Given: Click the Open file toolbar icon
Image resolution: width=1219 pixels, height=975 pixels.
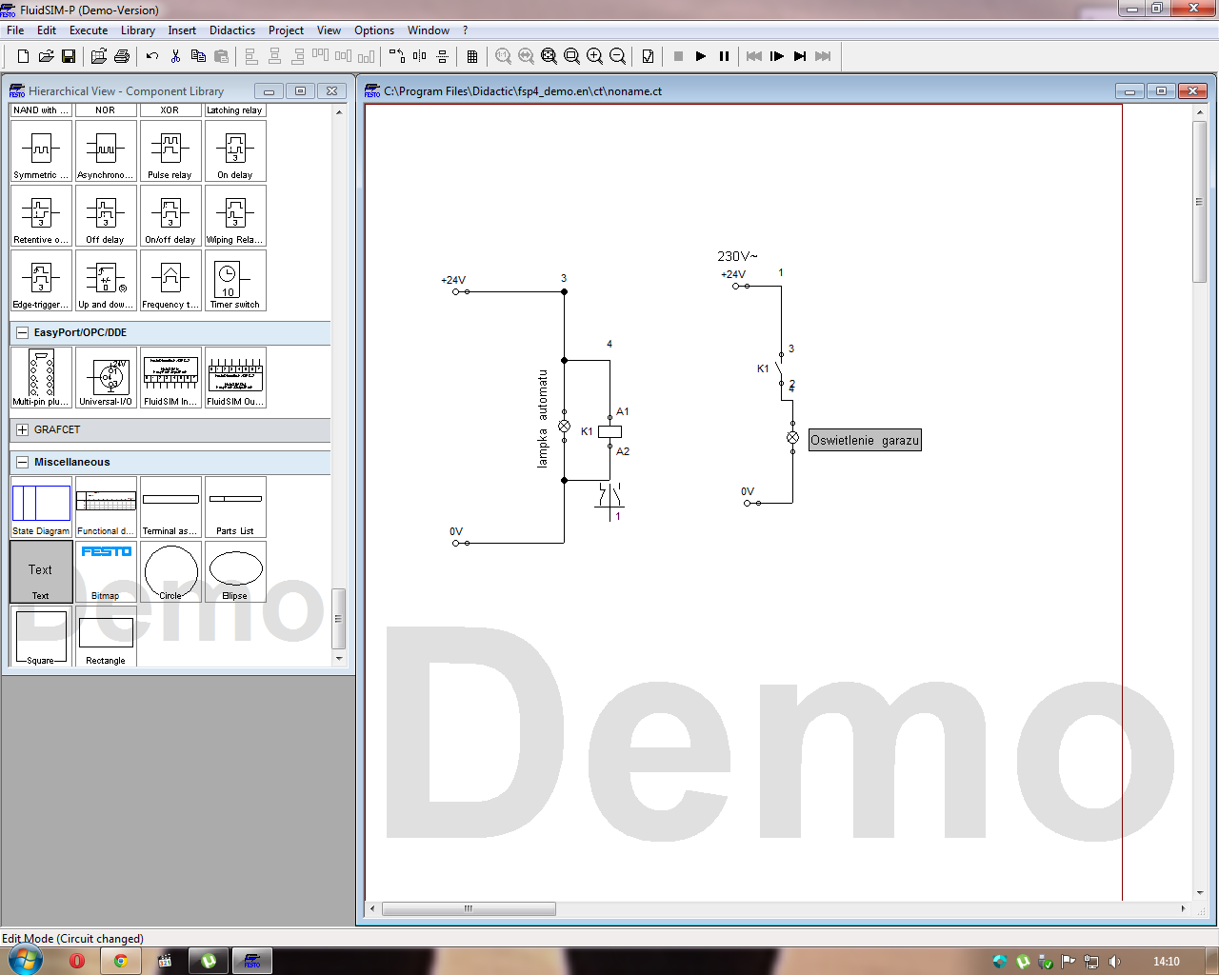Looking at the screenshot, I should tap(46, 56).
